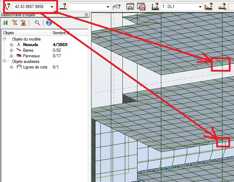Open the bar selection dropdown arrow

click(x=108, y=7)
